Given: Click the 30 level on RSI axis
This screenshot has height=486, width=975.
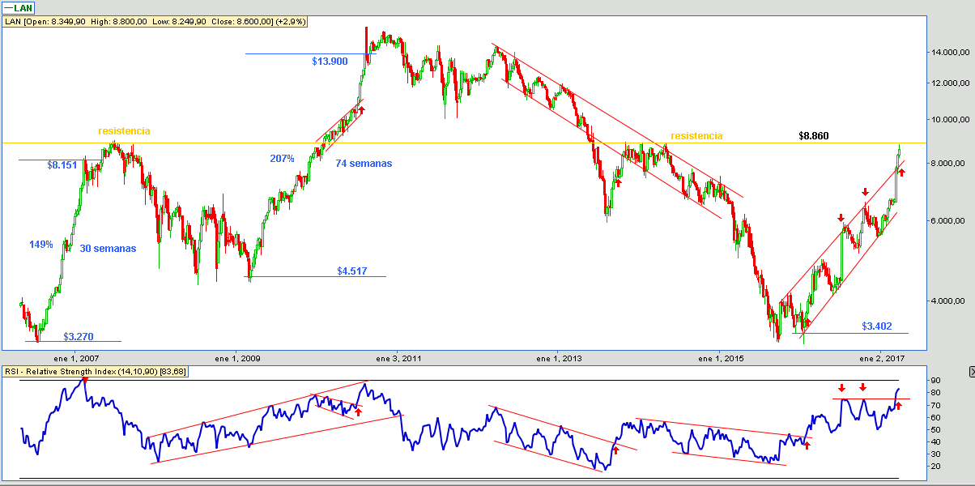Looking at the screenshot, I should point(935,454).
